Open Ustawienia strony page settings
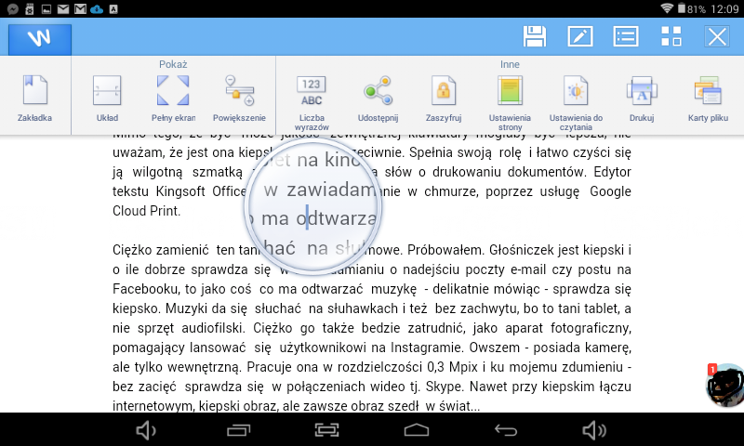Image resolution: width=744 pixels, height=446 pixels. [510, 100]
